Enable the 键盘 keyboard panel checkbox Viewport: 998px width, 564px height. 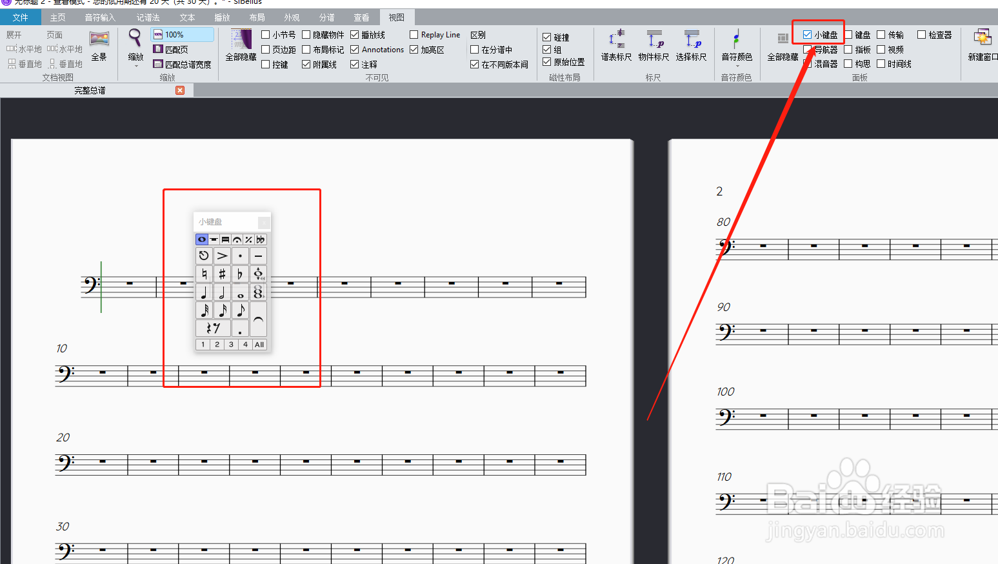tap(848, 35)
